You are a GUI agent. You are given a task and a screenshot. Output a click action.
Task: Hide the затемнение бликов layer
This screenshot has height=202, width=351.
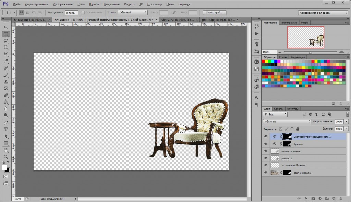(x=266, y=165)
